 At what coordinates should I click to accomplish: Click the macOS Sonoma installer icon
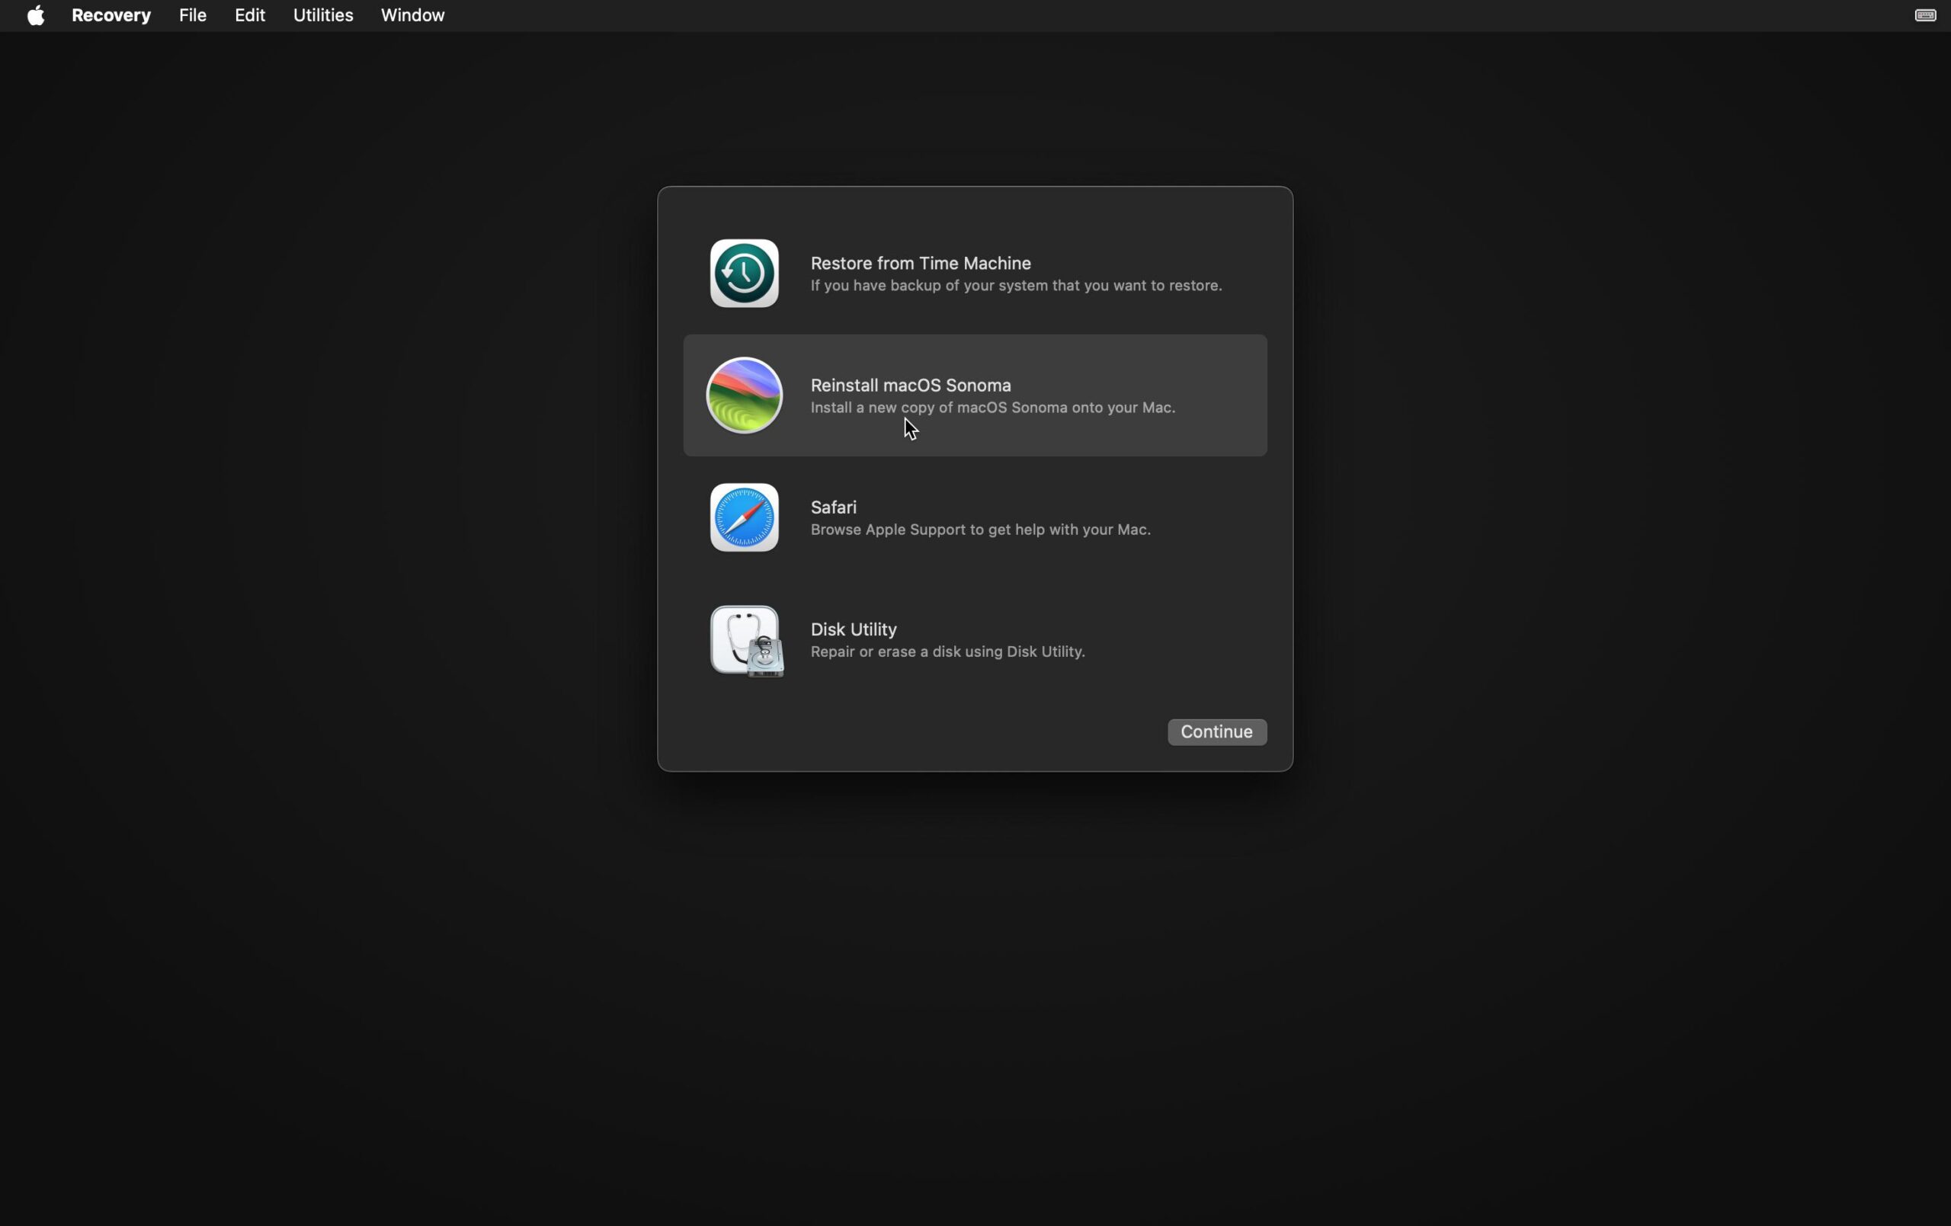[743, 395]
